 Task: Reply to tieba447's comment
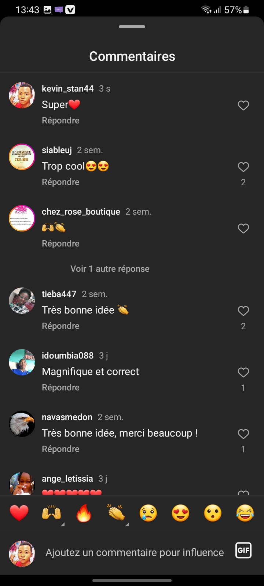coord(61,326)
